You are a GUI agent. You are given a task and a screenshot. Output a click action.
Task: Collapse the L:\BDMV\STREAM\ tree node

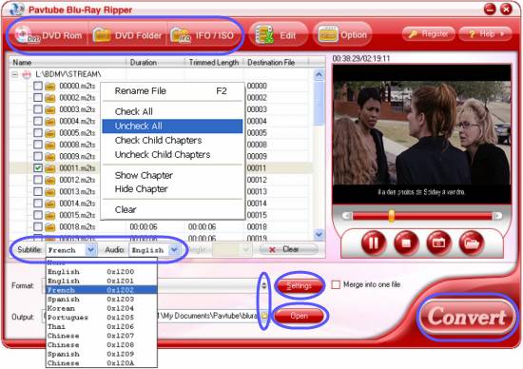[x=14, y=74]
